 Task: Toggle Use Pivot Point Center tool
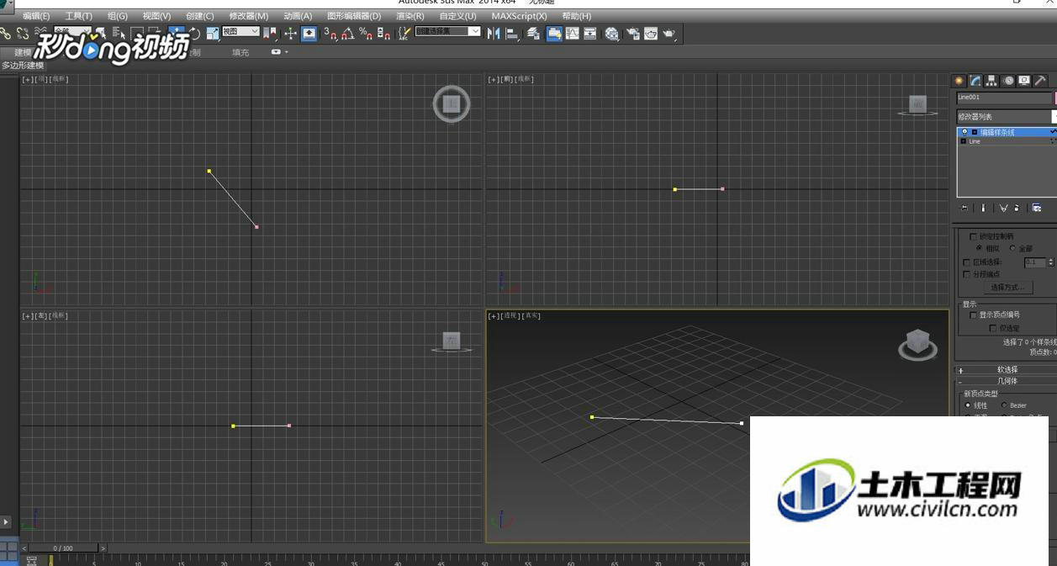point(270,33)
